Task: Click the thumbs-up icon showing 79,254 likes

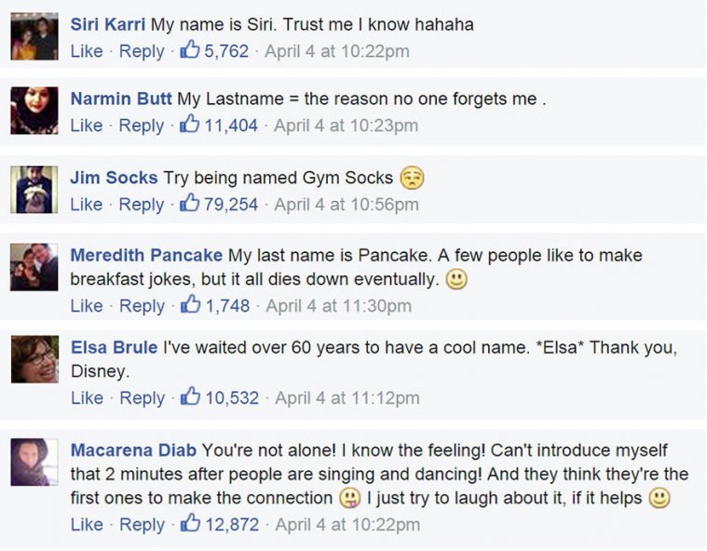Action: tap(190, 203)
